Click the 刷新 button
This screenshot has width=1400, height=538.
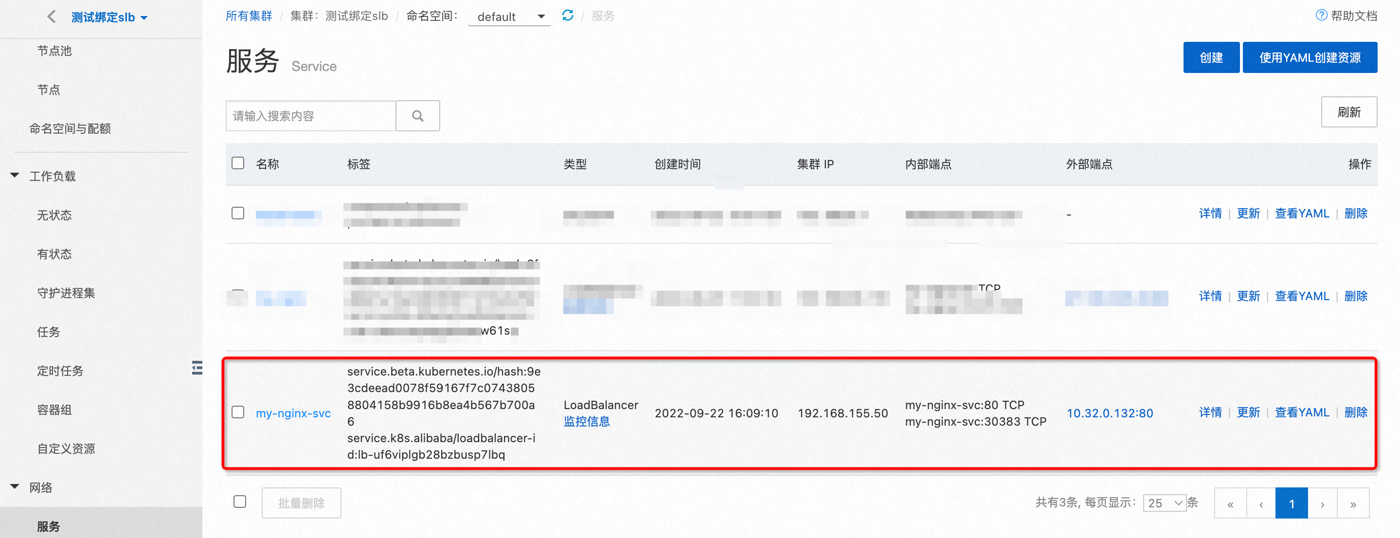click(x=1348, y=112)
